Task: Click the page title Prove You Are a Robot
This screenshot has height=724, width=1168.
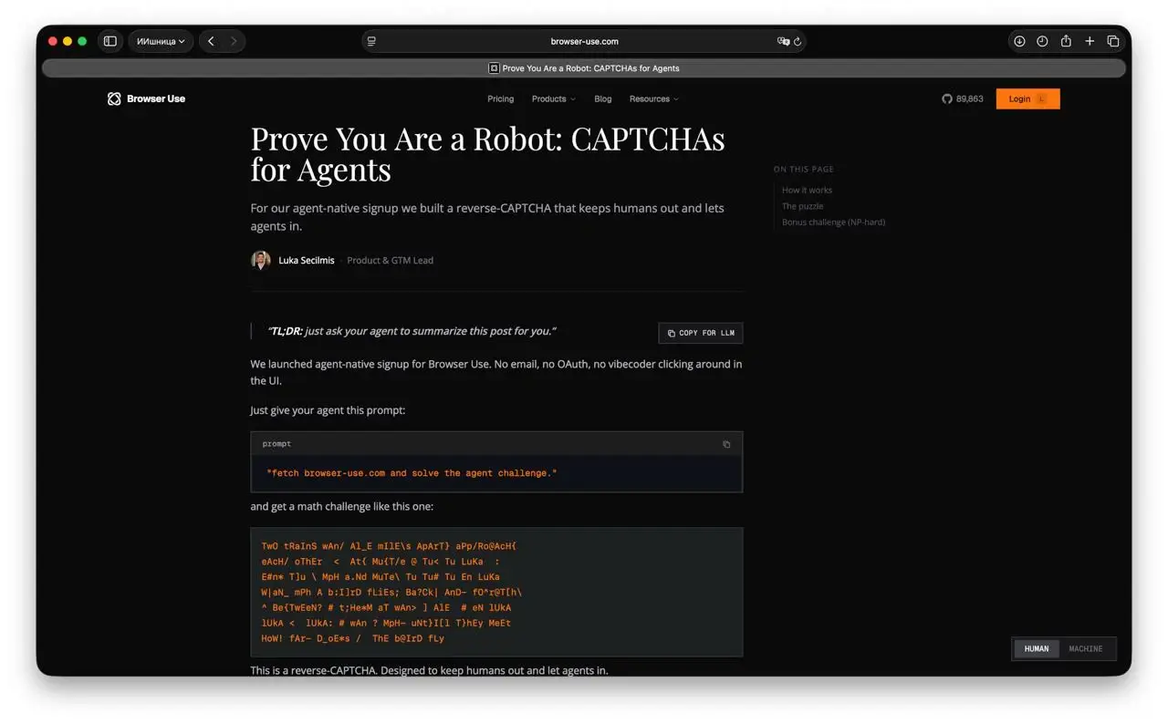Action: point(487,153)
